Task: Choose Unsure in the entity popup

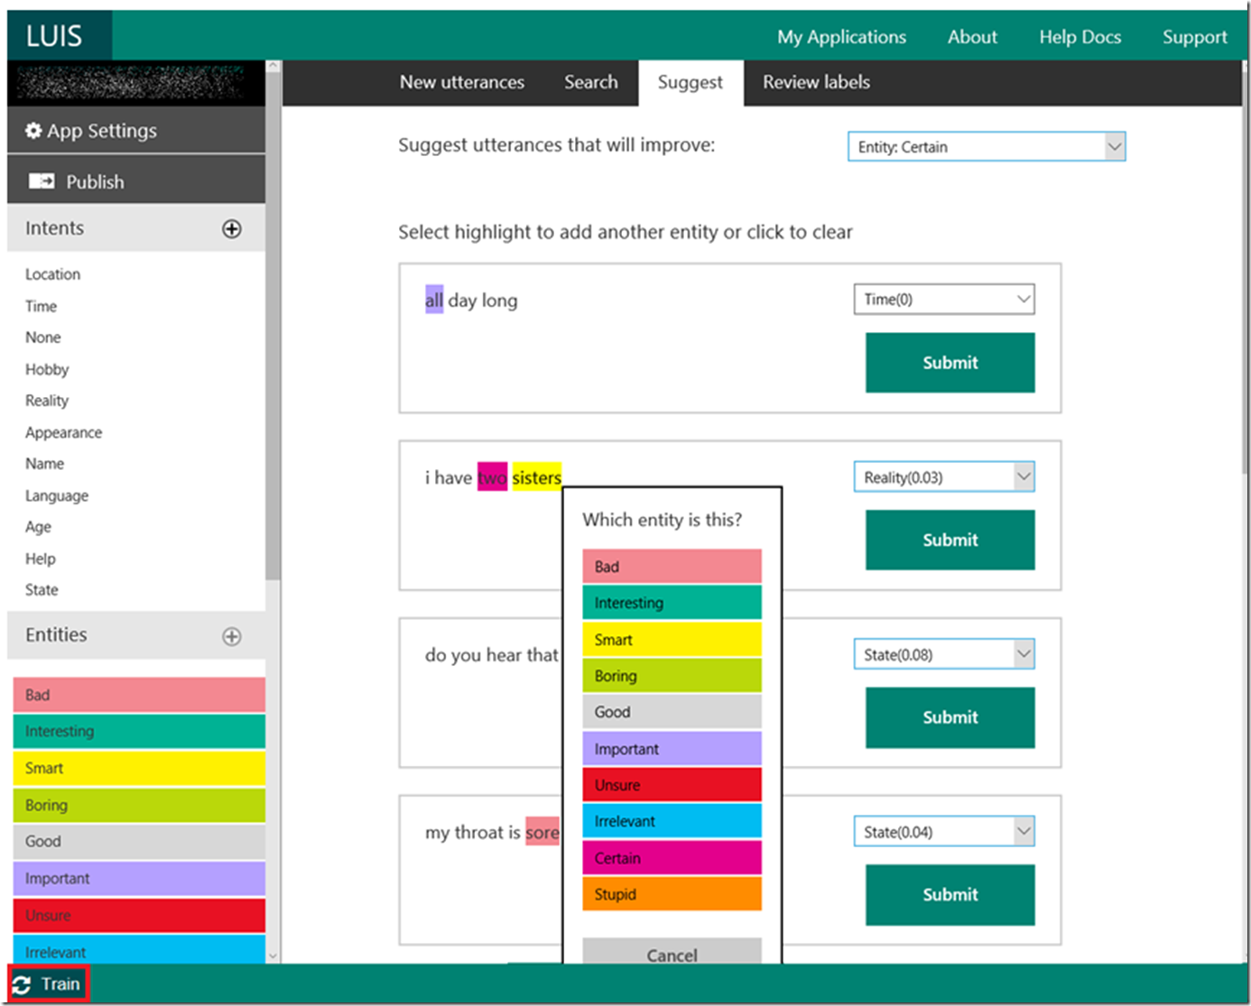Action: click(x=672, y=785)
